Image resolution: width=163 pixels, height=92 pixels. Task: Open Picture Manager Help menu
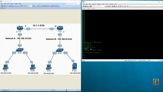20,4
